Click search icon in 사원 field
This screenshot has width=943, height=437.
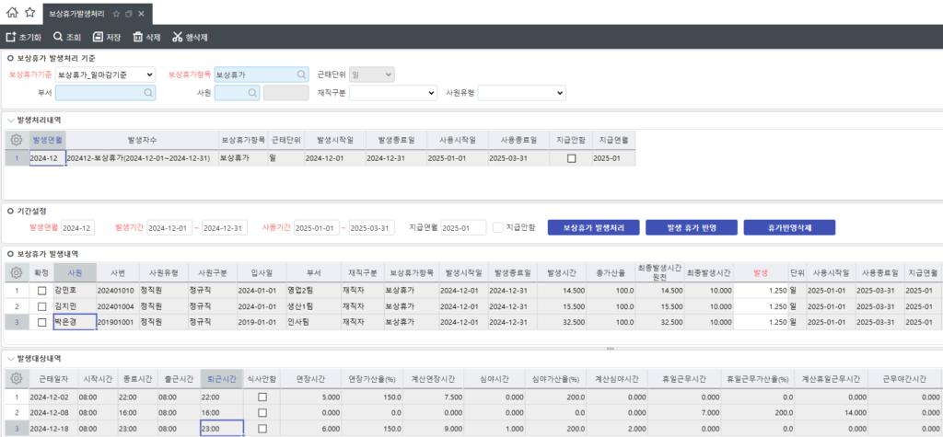click(x=252, y=93)
